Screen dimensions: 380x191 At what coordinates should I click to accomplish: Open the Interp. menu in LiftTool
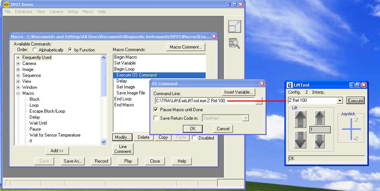318,92
